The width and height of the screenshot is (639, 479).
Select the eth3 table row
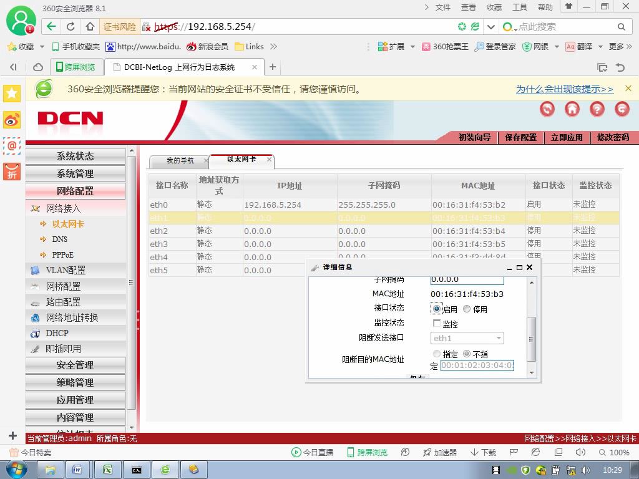pyautogui.click(x=384, y=244)
